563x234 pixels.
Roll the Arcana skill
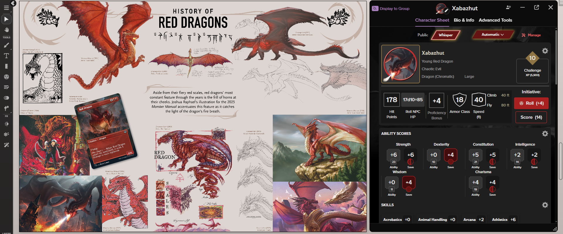(474, 220)
